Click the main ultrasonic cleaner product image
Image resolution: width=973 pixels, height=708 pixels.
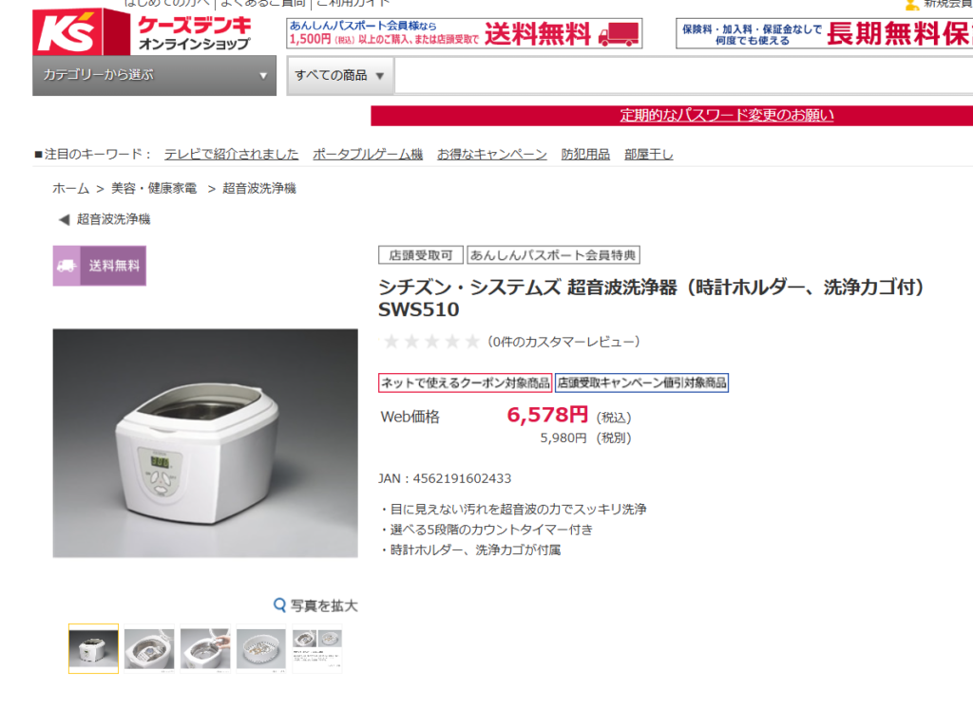tap(205, 443)
